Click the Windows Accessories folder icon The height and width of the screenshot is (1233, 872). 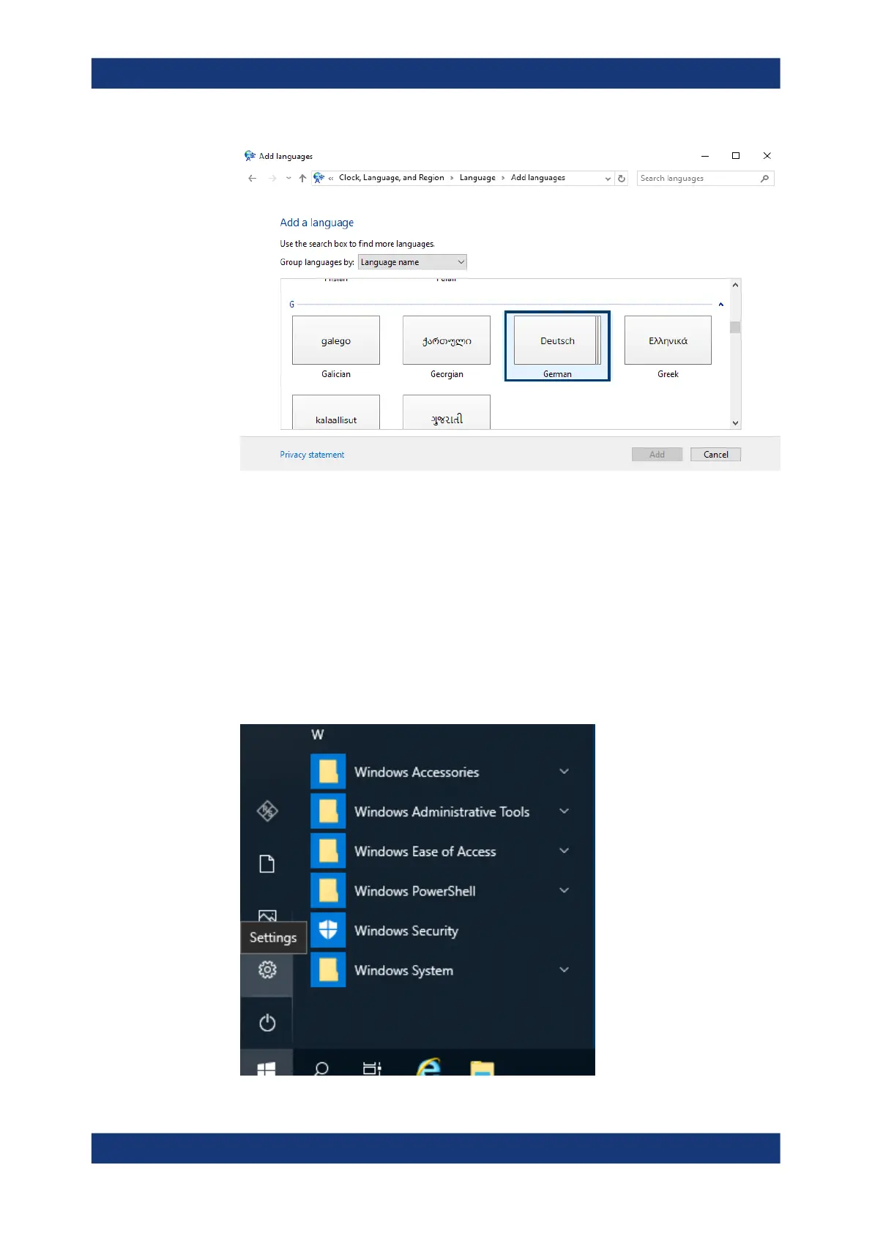[328, 772]
